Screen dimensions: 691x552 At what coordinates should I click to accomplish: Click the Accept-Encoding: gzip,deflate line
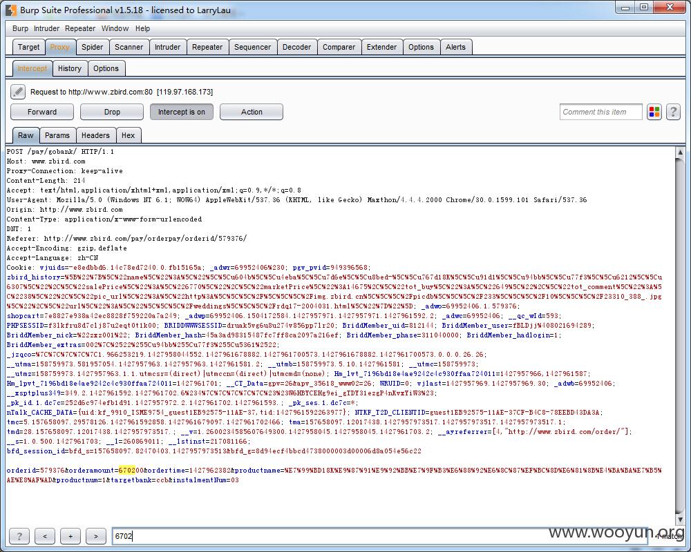coord(67,248)
